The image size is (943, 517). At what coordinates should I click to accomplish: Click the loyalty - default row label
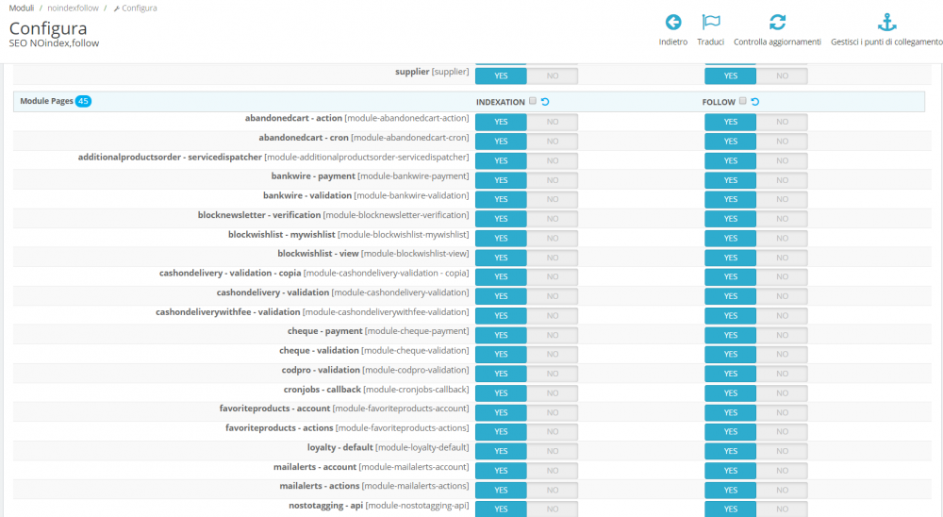(388, 448)
